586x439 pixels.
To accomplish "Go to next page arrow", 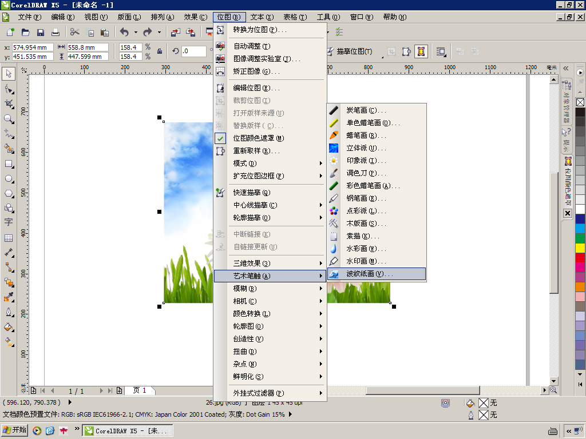I will click(101, 390).
